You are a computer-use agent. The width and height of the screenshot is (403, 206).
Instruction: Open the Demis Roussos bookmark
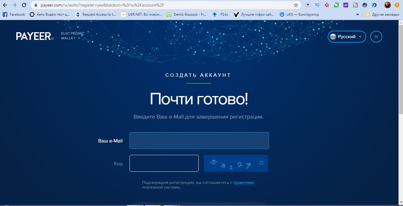(x=187, y=14)
